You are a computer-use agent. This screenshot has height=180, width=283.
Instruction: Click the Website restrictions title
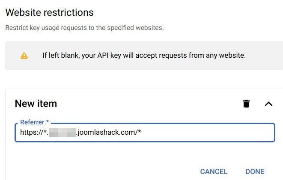point(50,12)
